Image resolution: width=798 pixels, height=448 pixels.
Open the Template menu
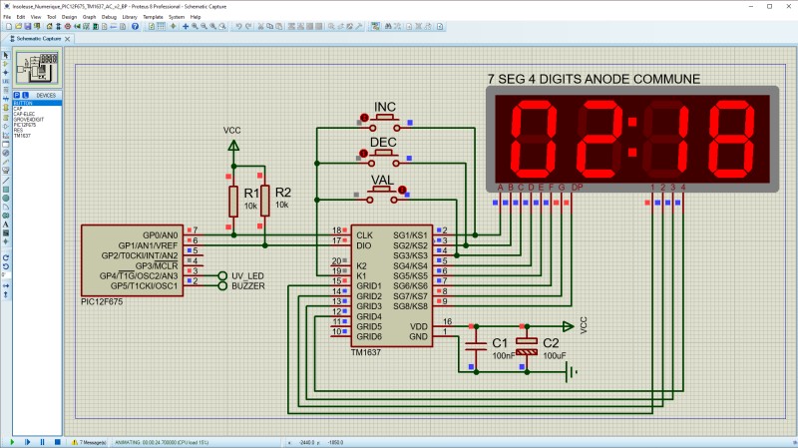153,17
